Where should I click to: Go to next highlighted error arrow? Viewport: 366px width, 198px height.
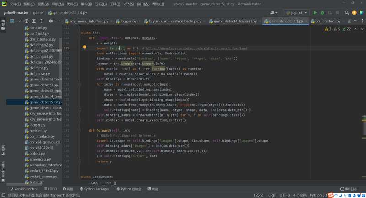pyautogui.click(x=362, y=29)
